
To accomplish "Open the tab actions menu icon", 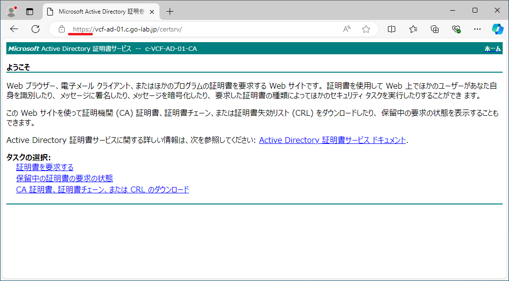I will tap(30, 12).
